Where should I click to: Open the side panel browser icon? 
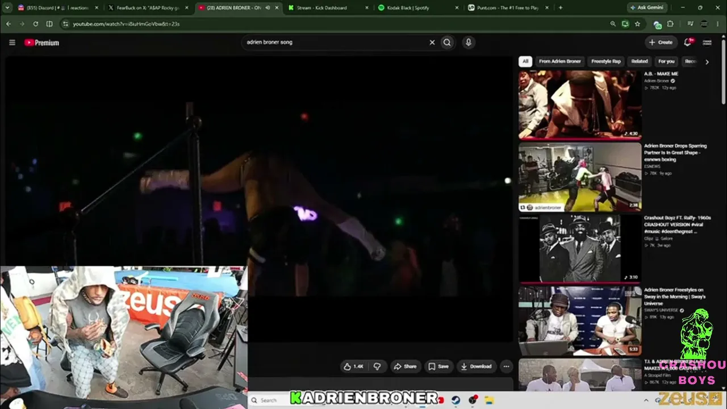pyautogui.click(x=49, y=24)
